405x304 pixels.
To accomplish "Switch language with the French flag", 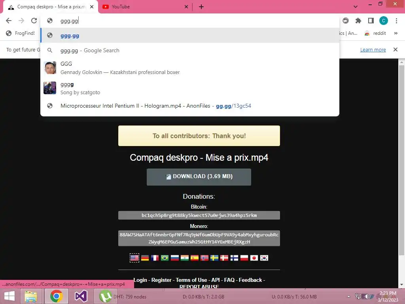I will [155, 258].
